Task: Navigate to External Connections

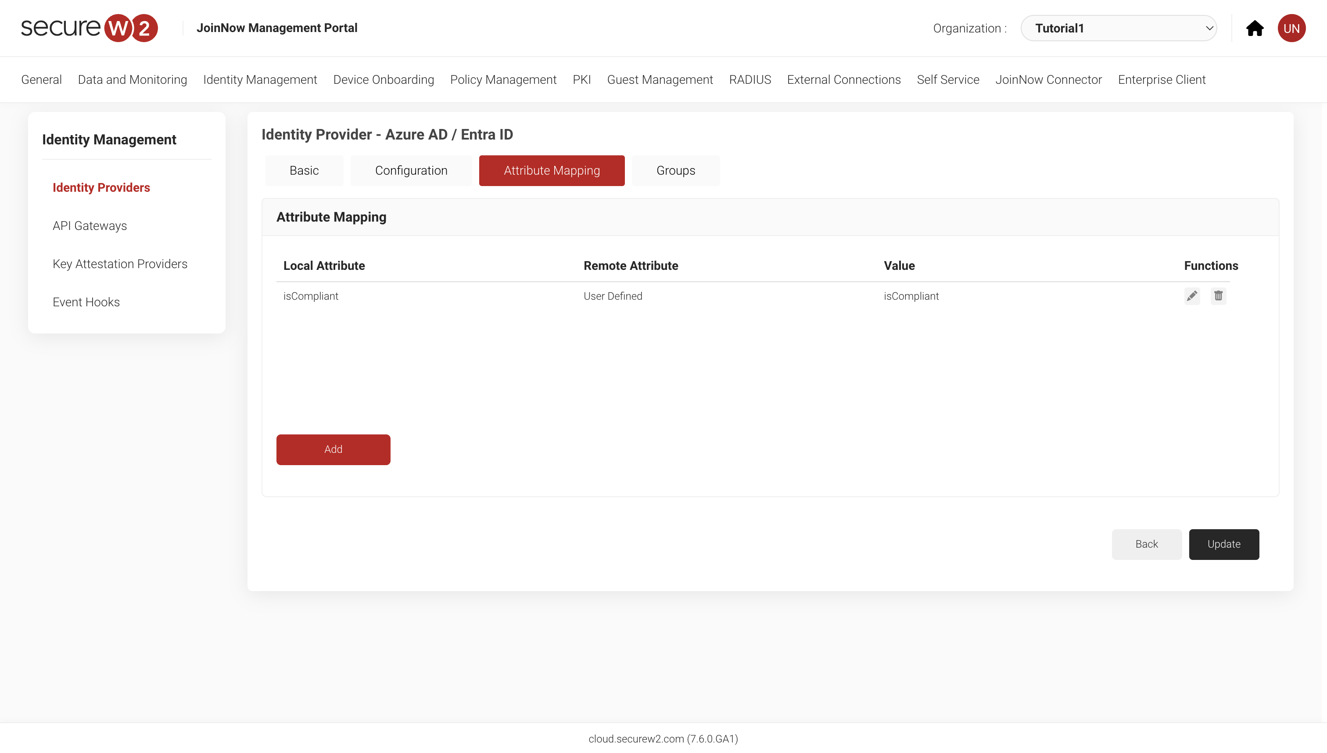Action: [843, 80]
